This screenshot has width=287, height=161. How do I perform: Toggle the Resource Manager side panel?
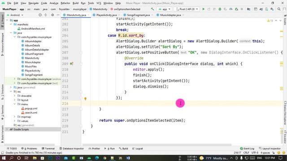coord(2,44)
